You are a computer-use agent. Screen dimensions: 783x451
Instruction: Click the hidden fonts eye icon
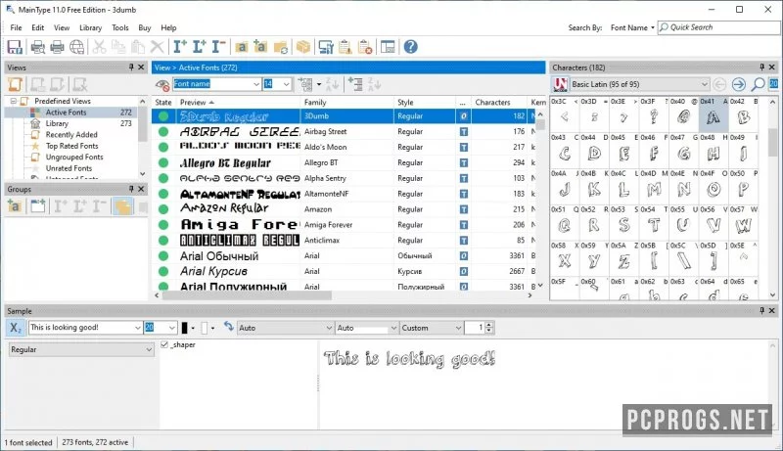point(162,84)
